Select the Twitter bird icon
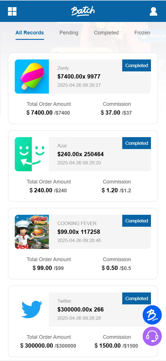This screenshot has width=166, height=361. 32,310
